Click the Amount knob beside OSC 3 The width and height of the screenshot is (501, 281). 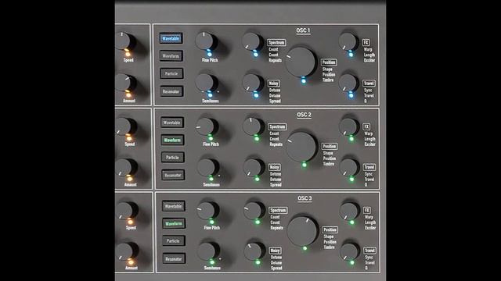(126, 251)
